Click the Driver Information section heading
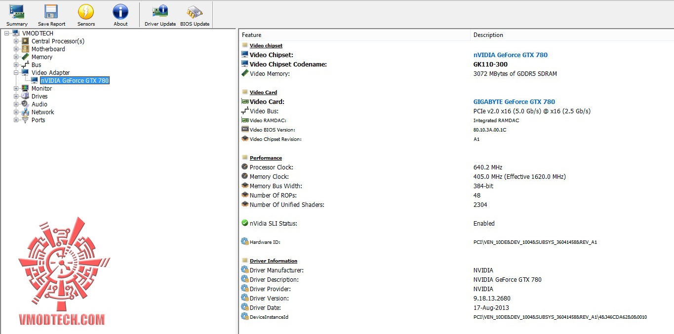 274,261
